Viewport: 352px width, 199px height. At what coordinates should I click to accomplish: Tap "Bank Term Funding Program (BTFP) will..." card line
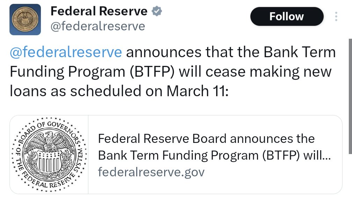[214, 155]
